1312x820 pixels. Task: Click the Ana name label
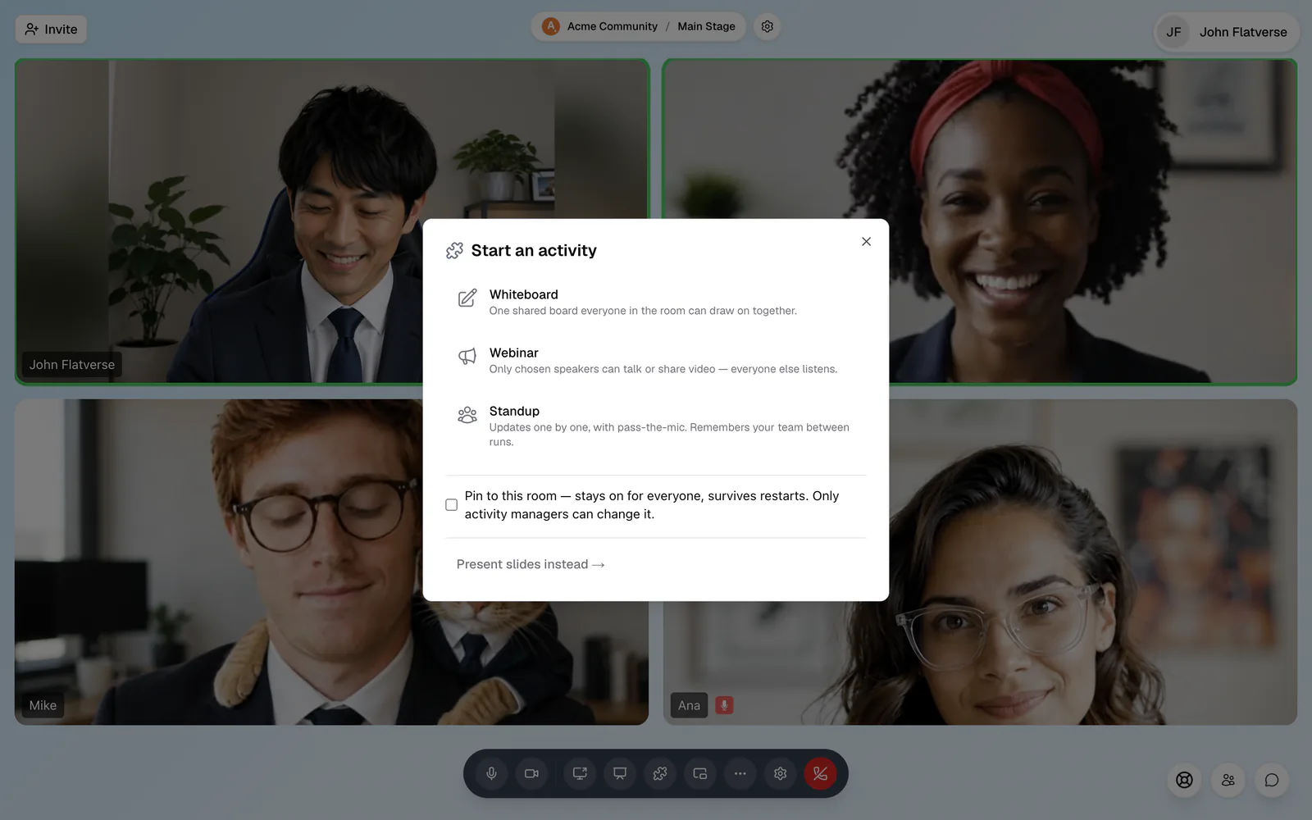(x=689, y=705)
